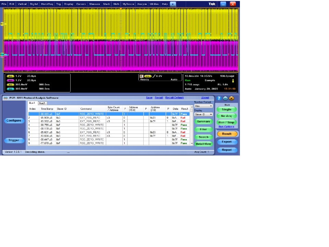Viewport: 329px width, 247px height.
Task: Switch to the Bus1 tab
Action: [x=32, y=103]
